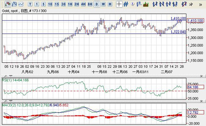Click the info (i) icon
Image resolution: width=206 pixels, height=126 pixels.
133,4
